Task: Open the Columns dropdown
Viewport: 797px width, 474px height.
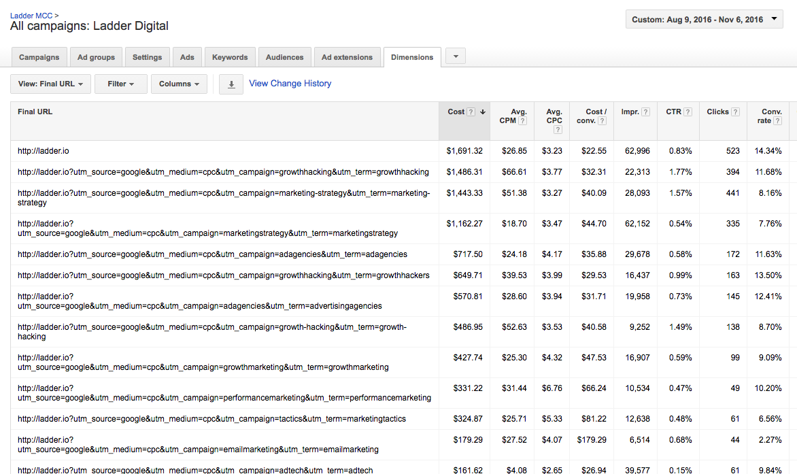Action: coord(178,84)
